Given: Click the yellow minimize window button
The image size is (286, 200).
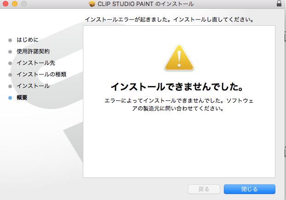Looking at the screenshot, I should tap(15, 4).
